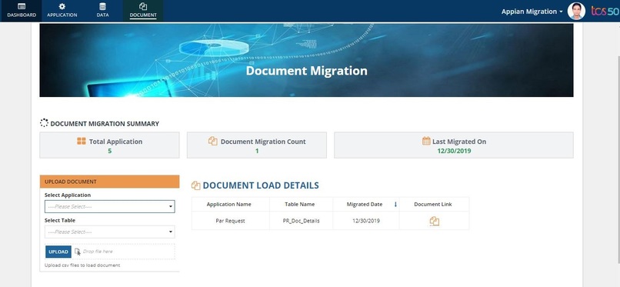This screenshot has width=620, height=287.
Task: Click the Data database icon
Action: point(102,6)
